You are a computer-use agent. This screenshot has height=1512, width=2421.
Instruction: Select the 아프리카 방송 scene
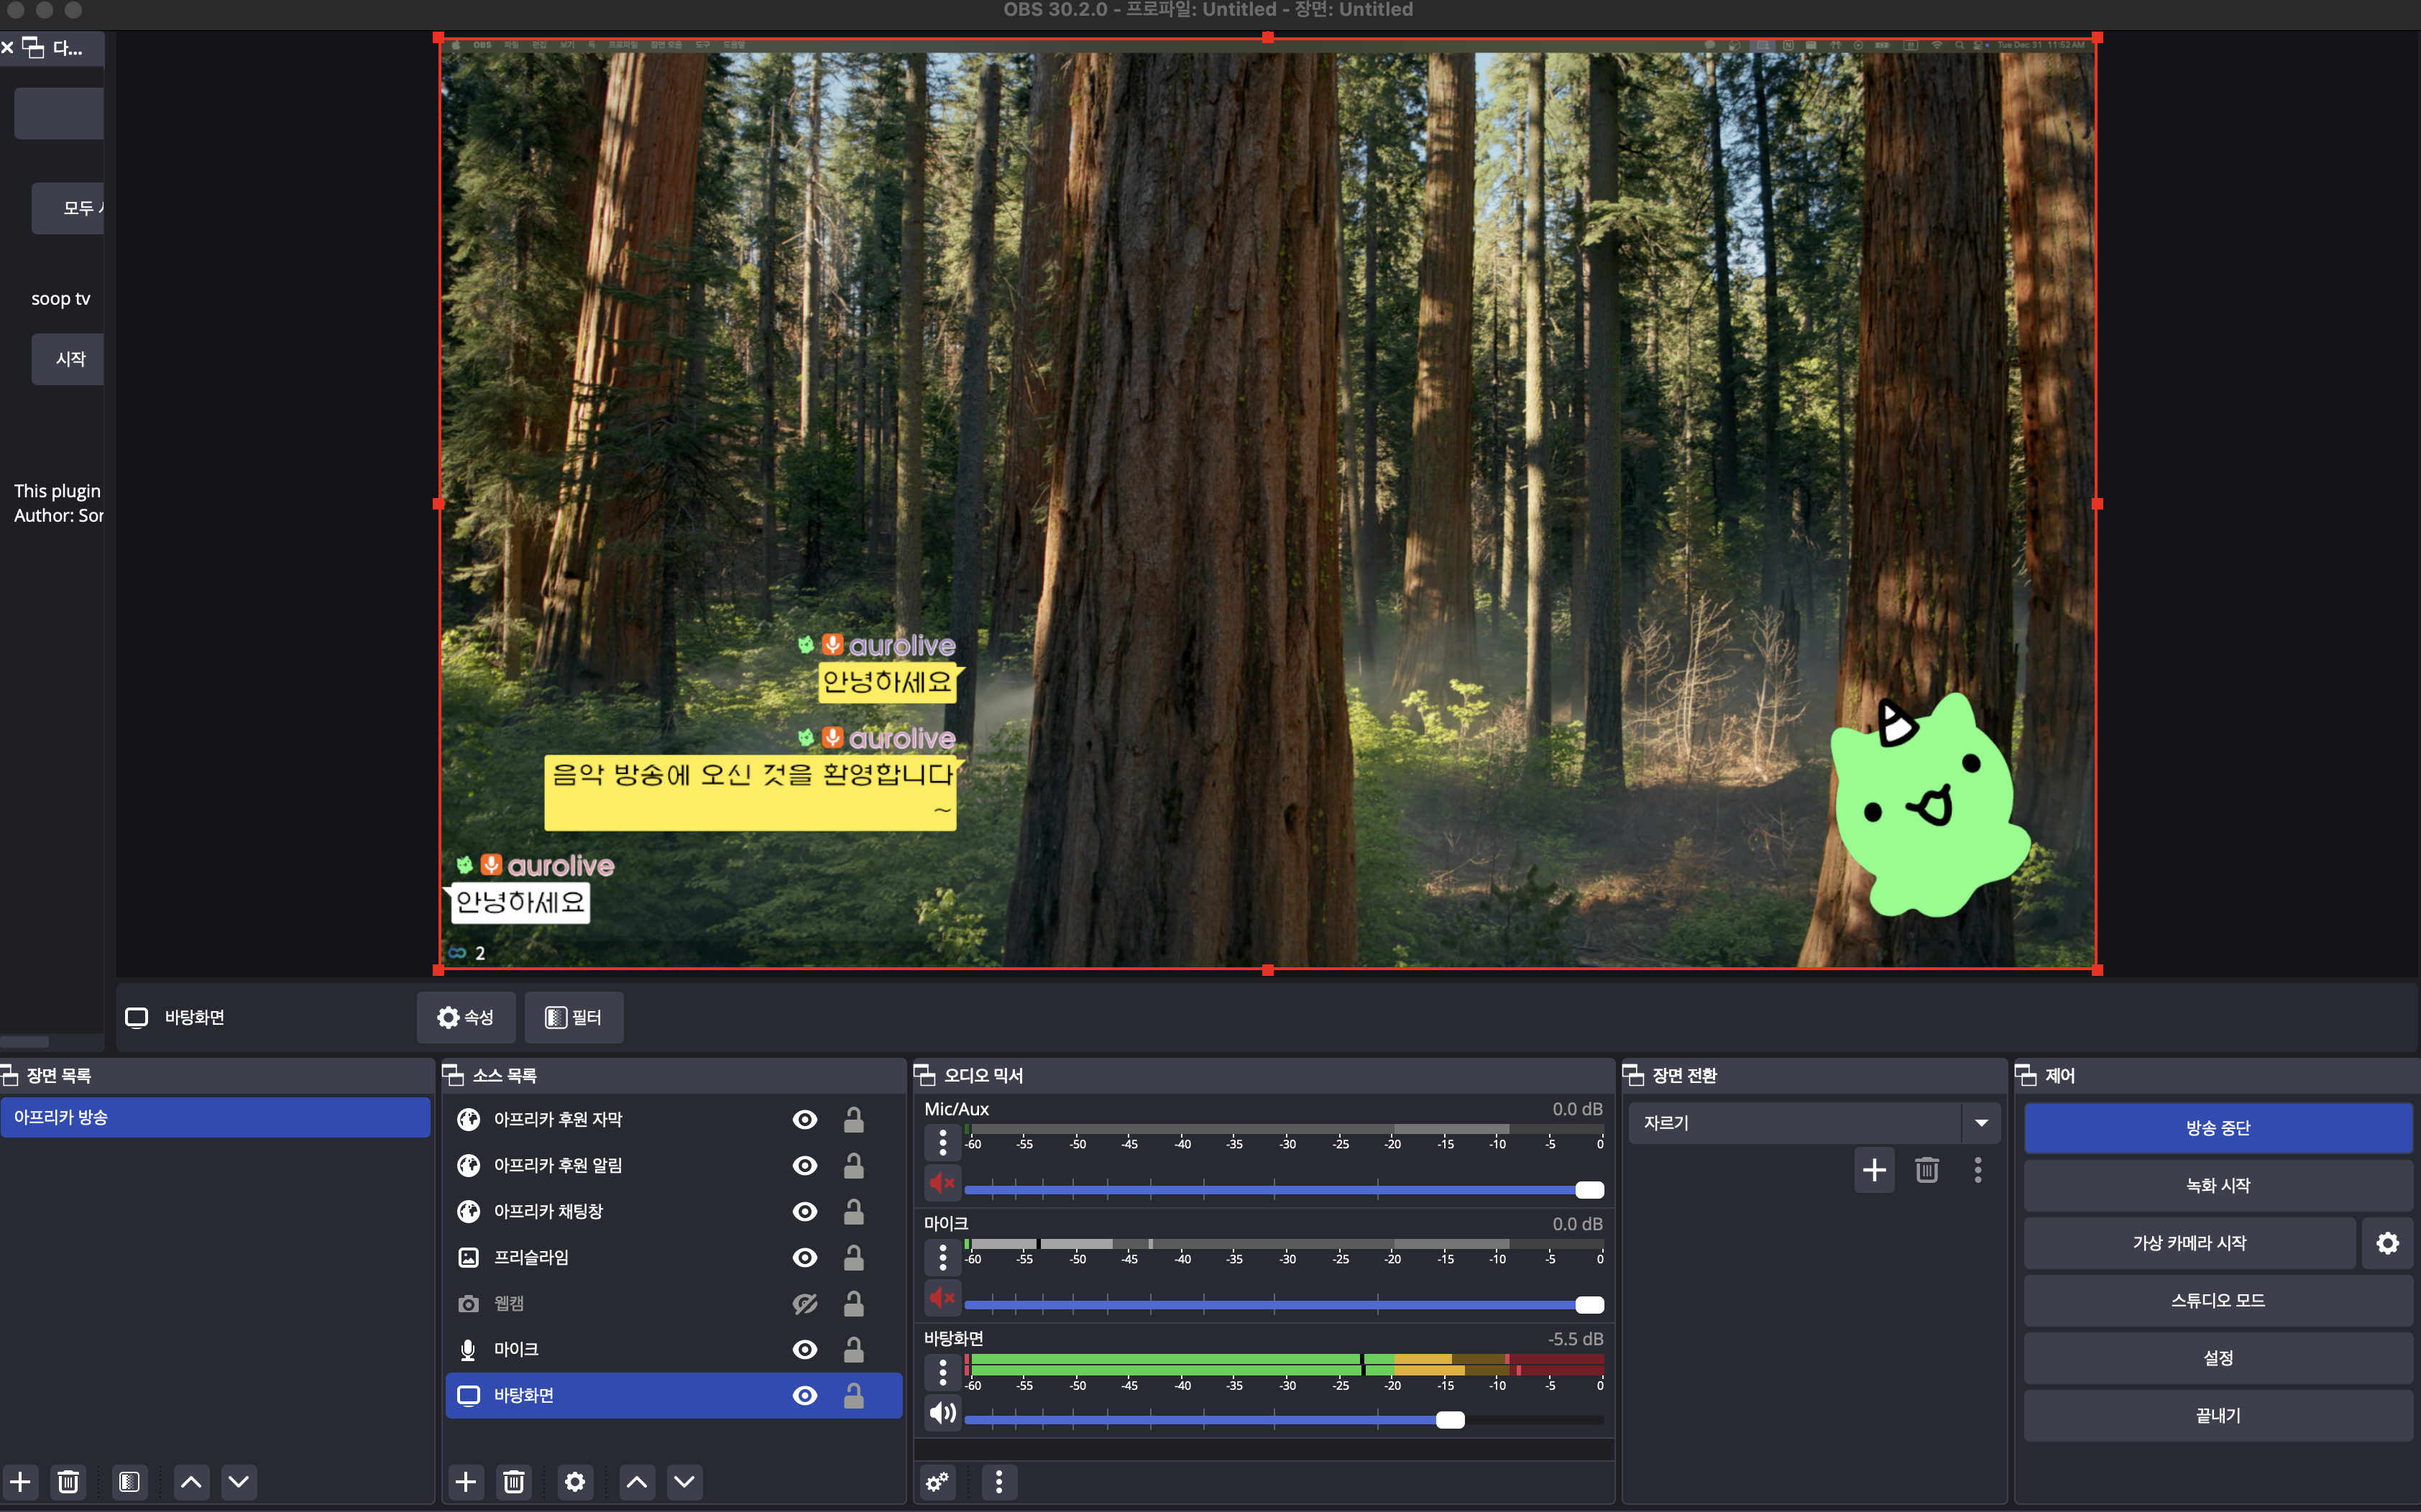pos(215,1117)
